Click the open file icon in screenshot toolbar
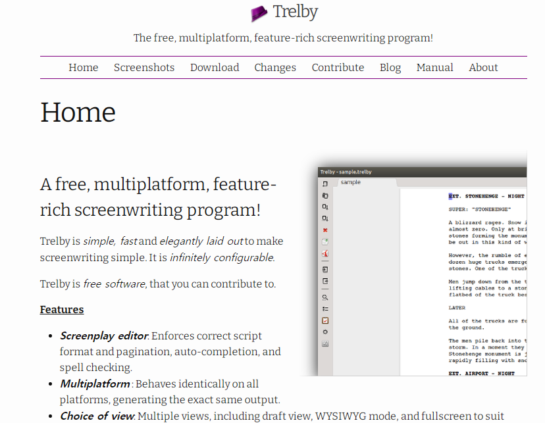Viewport: 545px width, 423px height. [325, 195]
